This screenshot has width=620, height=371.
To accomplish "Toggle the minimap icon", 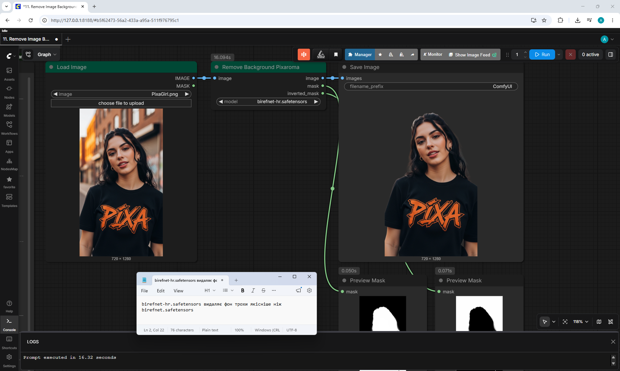I will (x=599, y=322).
